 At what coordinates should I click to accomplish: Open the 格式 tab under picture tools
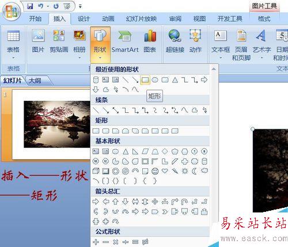[x=264, y=19]
